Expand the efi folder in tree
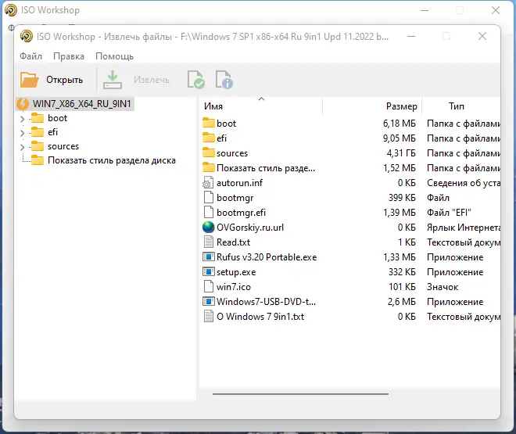 (23, 133)
